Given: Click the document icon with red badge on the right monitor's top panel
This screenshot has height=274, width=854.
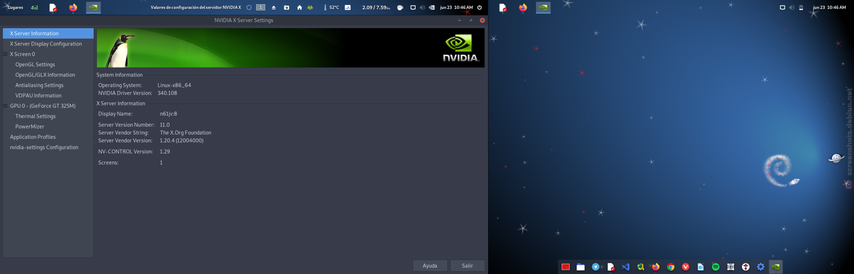Looking at the screenshot, I should 503,8.
